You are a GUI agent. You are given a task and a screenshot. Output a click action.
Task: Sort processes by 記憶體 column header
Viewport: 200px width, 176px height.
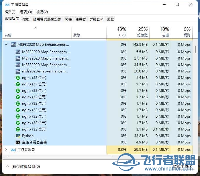point(139,32)
